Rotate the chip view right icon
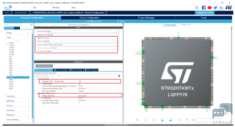The width and height of the screenshot is (235, 127). click(170, 120)
